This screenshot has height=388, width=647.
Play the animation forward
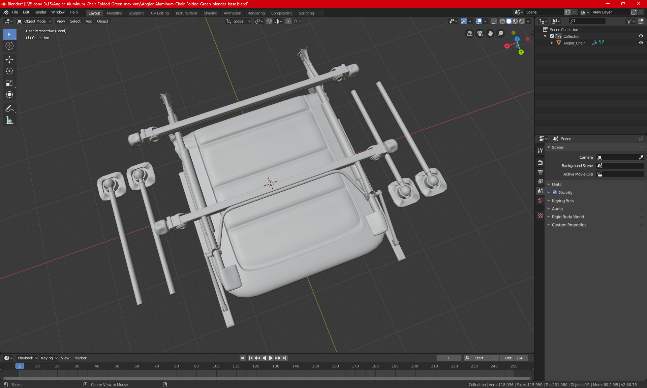pos(271,358)
